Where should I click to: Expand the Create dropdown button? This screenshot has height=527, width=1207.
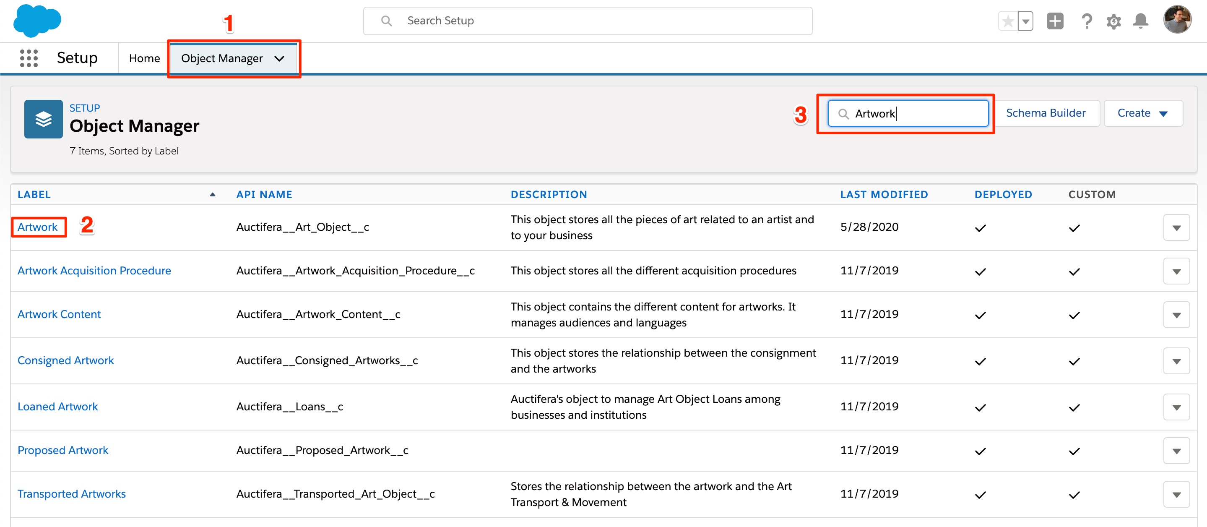1143,113
